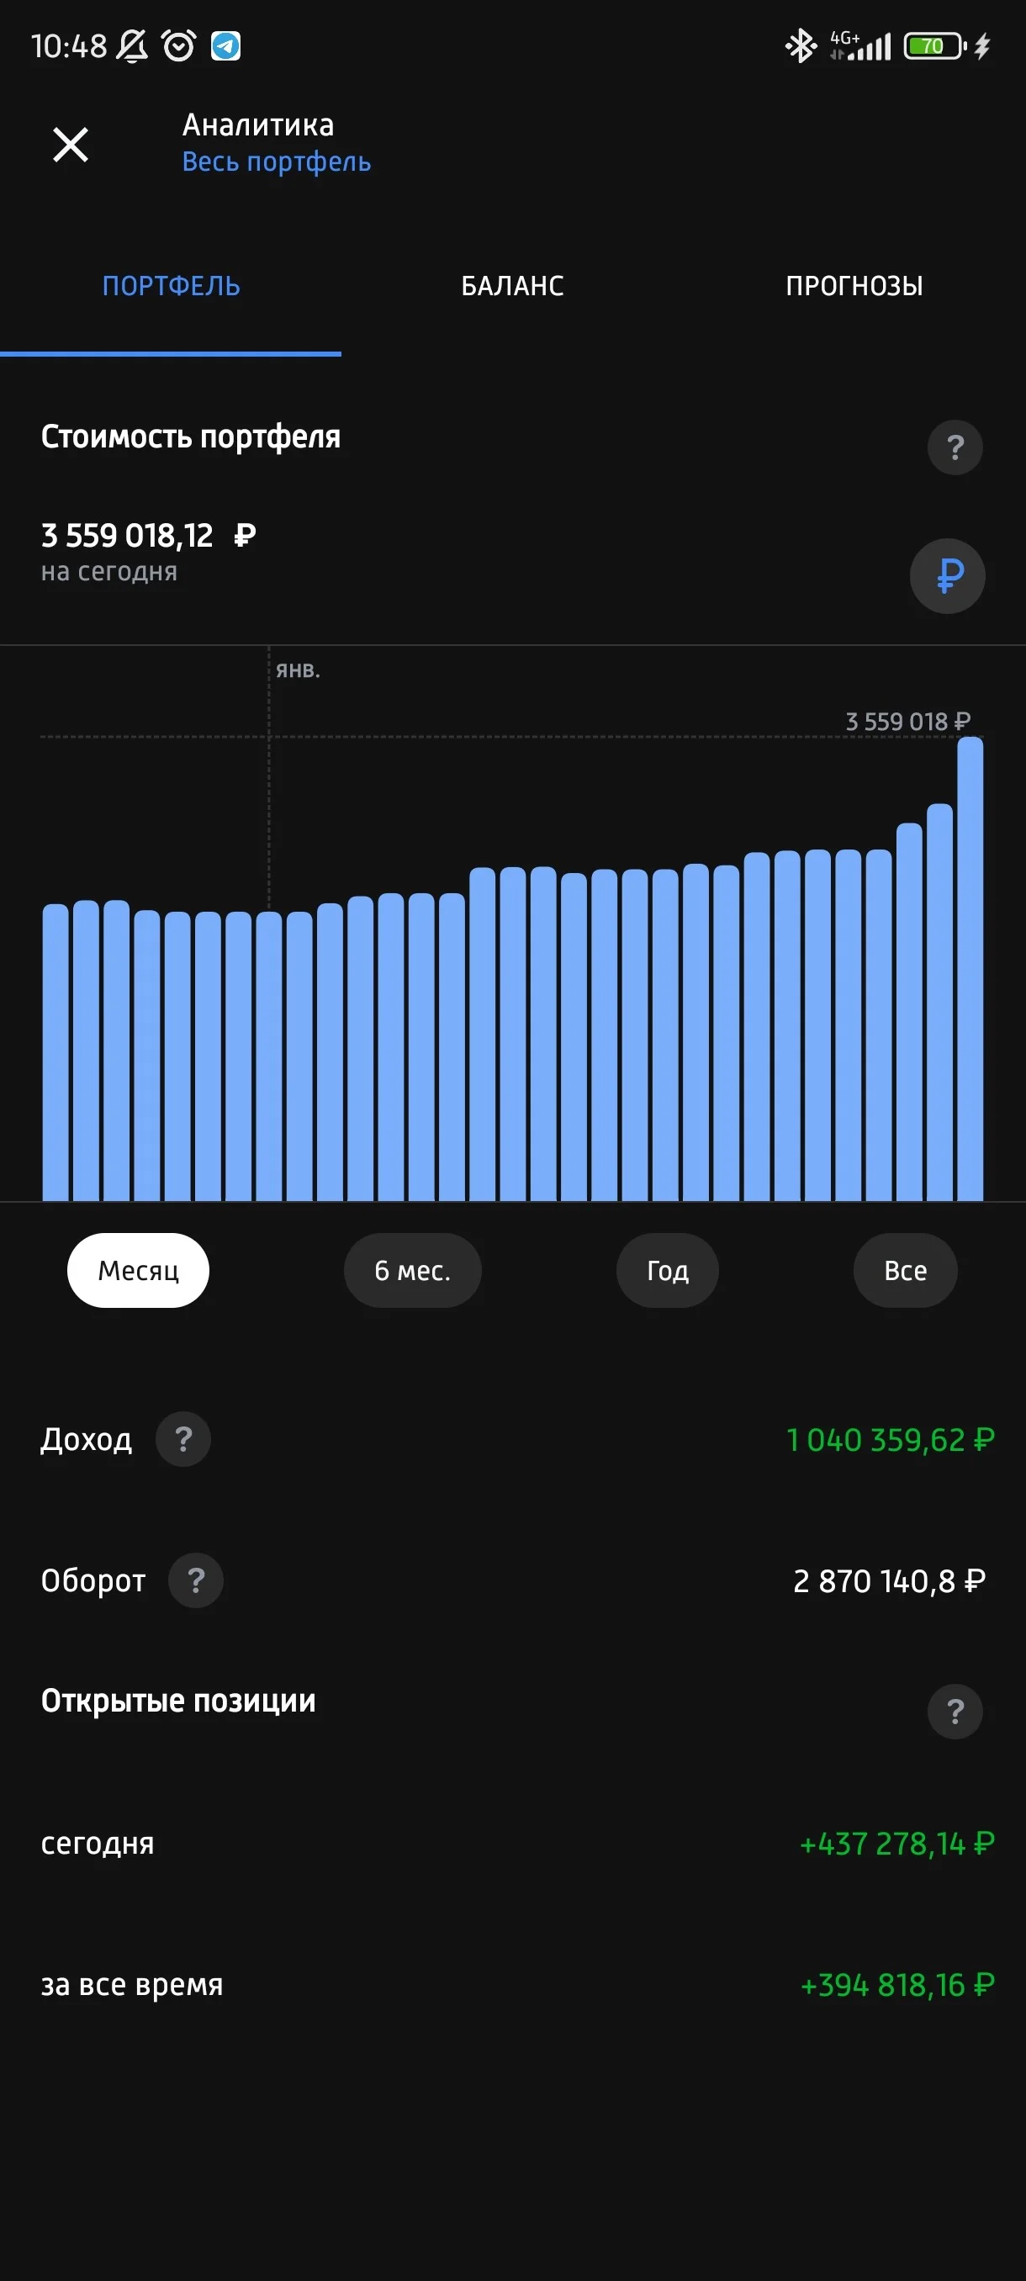Select Год period filter
Image resolution: width=1026 pixels, height=2281 pixels.
coord(668,1271)
